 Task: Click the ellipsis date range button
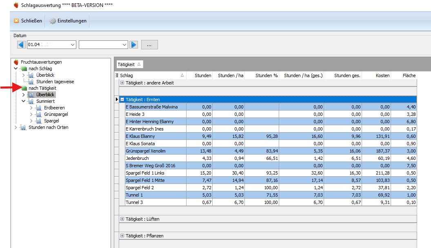[x=149, y=44]
